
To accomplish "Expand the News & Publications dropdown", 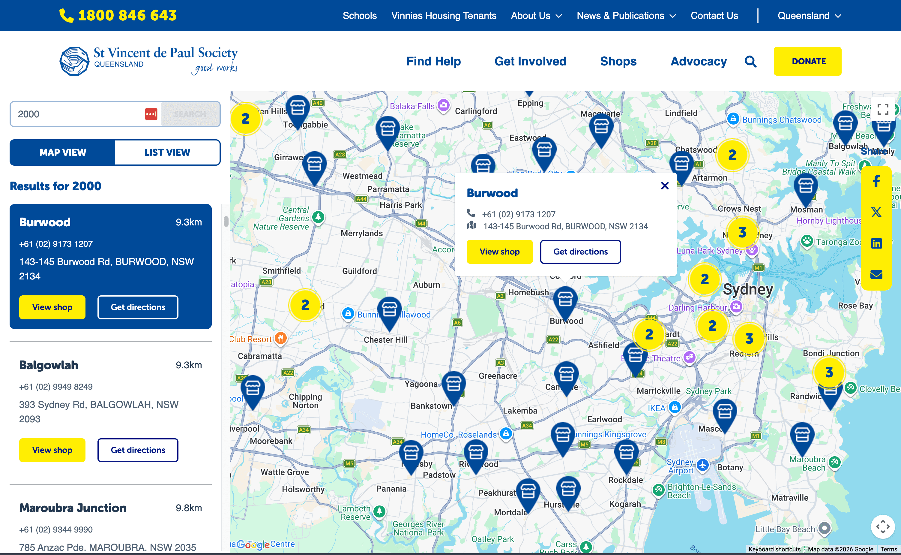I will [626, 15].
